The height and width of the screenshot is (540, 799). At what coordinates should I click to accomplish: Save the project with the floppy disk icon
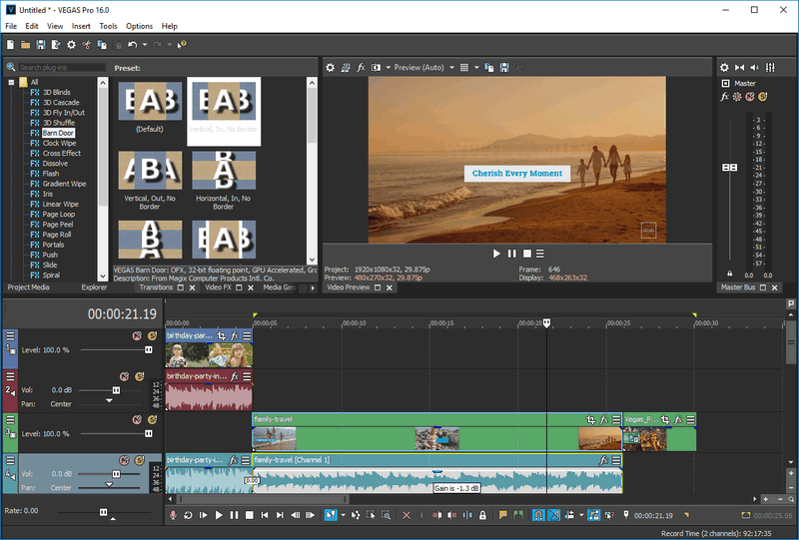[x=40, y=45]
